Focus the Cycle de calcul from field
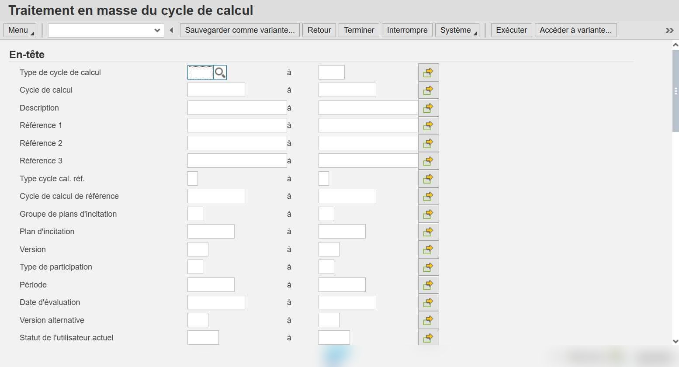This screenshot has height=367, width=679. pyautogui.click(x=216, y=90)
